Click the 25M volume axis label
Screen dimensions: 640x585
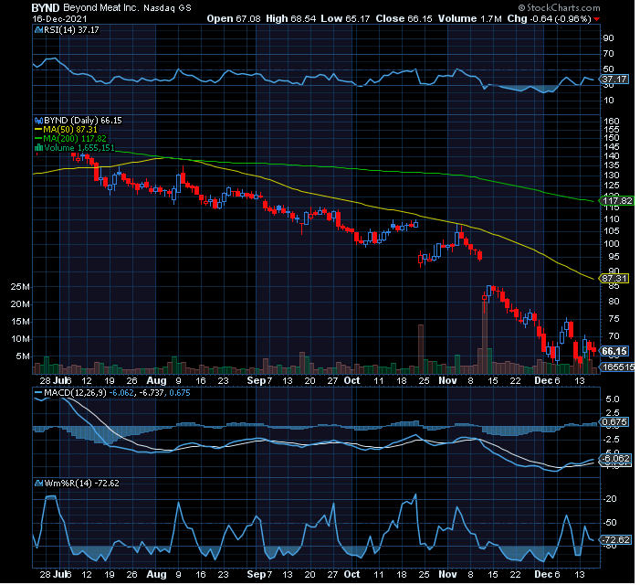pos(20,287)
